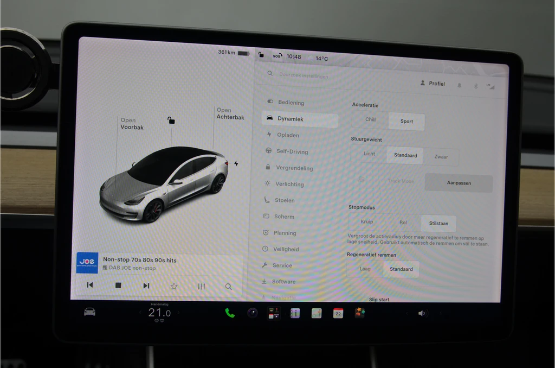This screenshot has height=368, width=555.
Task: Tap the car controls icon in bottom bar
Action: pyautogui.click(x=89, y=312)
